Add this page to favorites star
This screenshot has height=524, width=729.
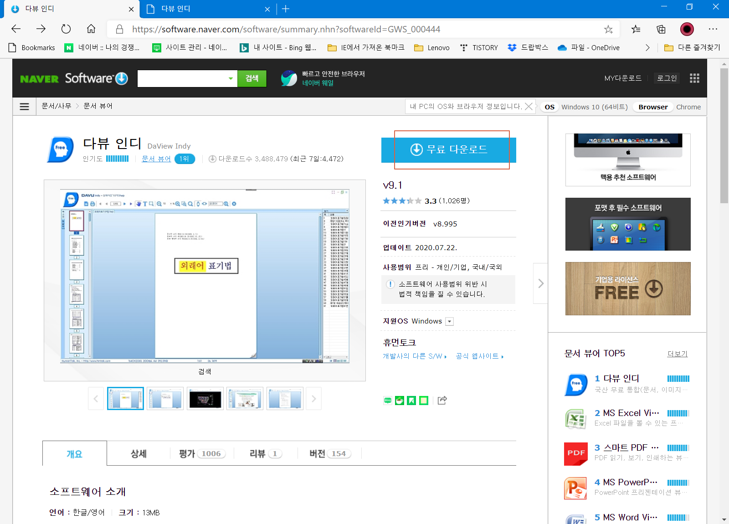[608, 30]
